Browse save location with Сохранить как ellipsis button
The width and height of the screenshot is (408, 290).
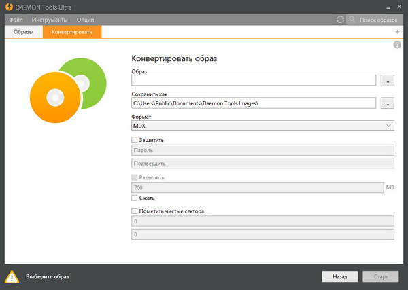(x=388, y=103)
